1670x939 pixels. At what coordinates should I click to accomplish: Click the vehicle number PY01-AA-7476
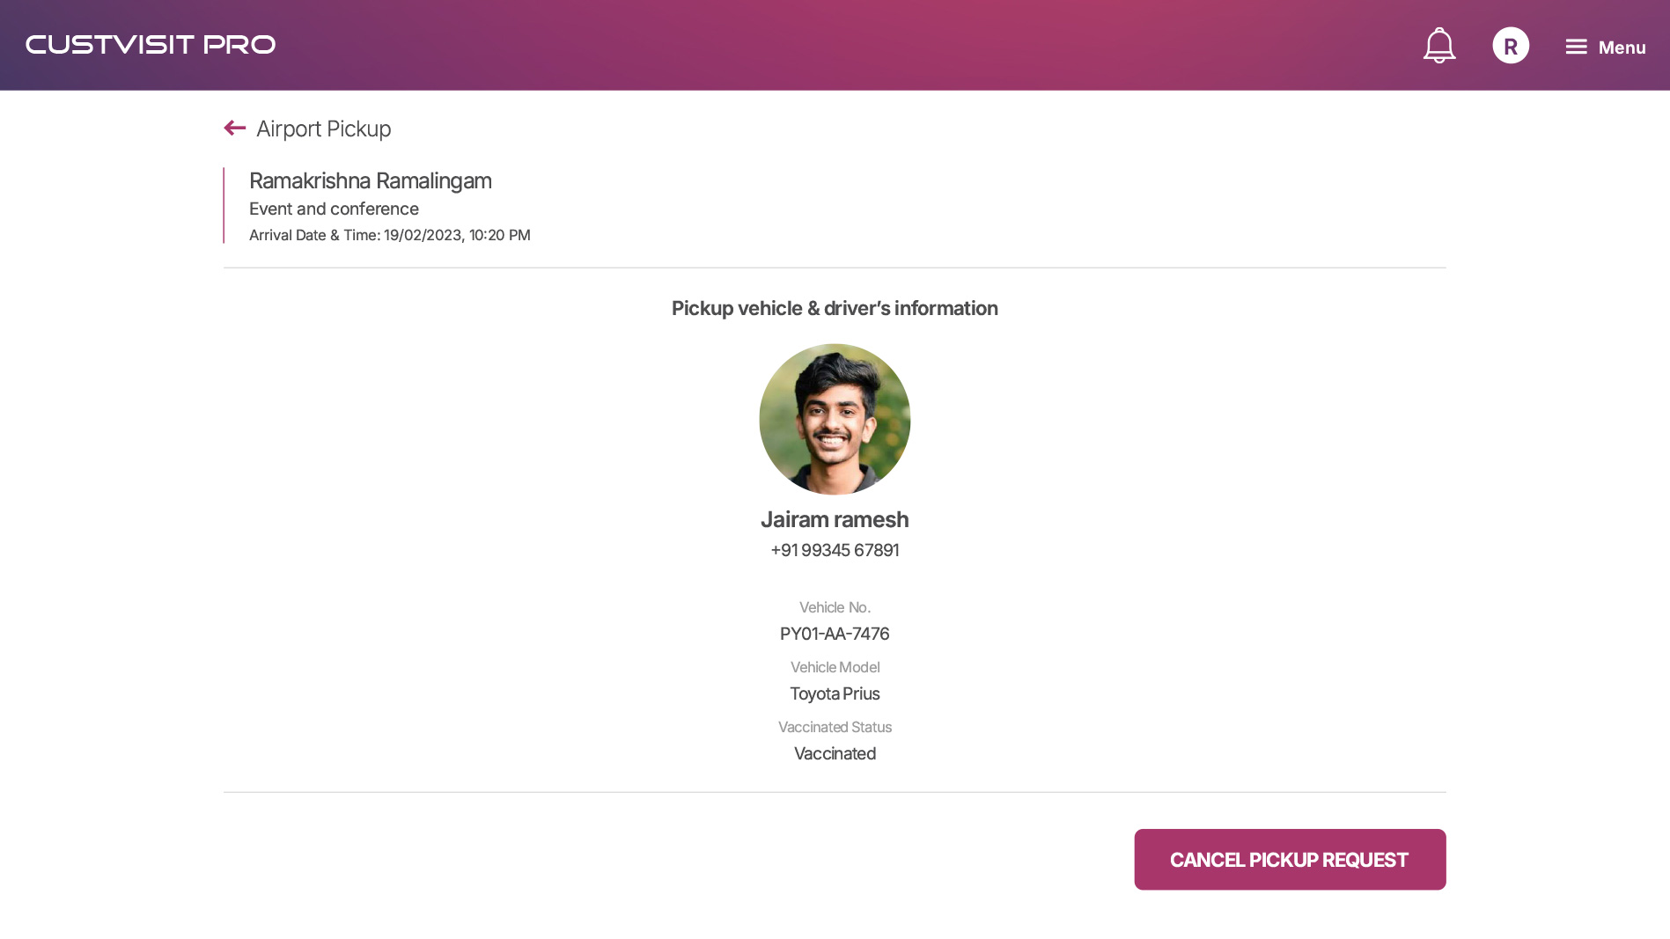[835, 634]
